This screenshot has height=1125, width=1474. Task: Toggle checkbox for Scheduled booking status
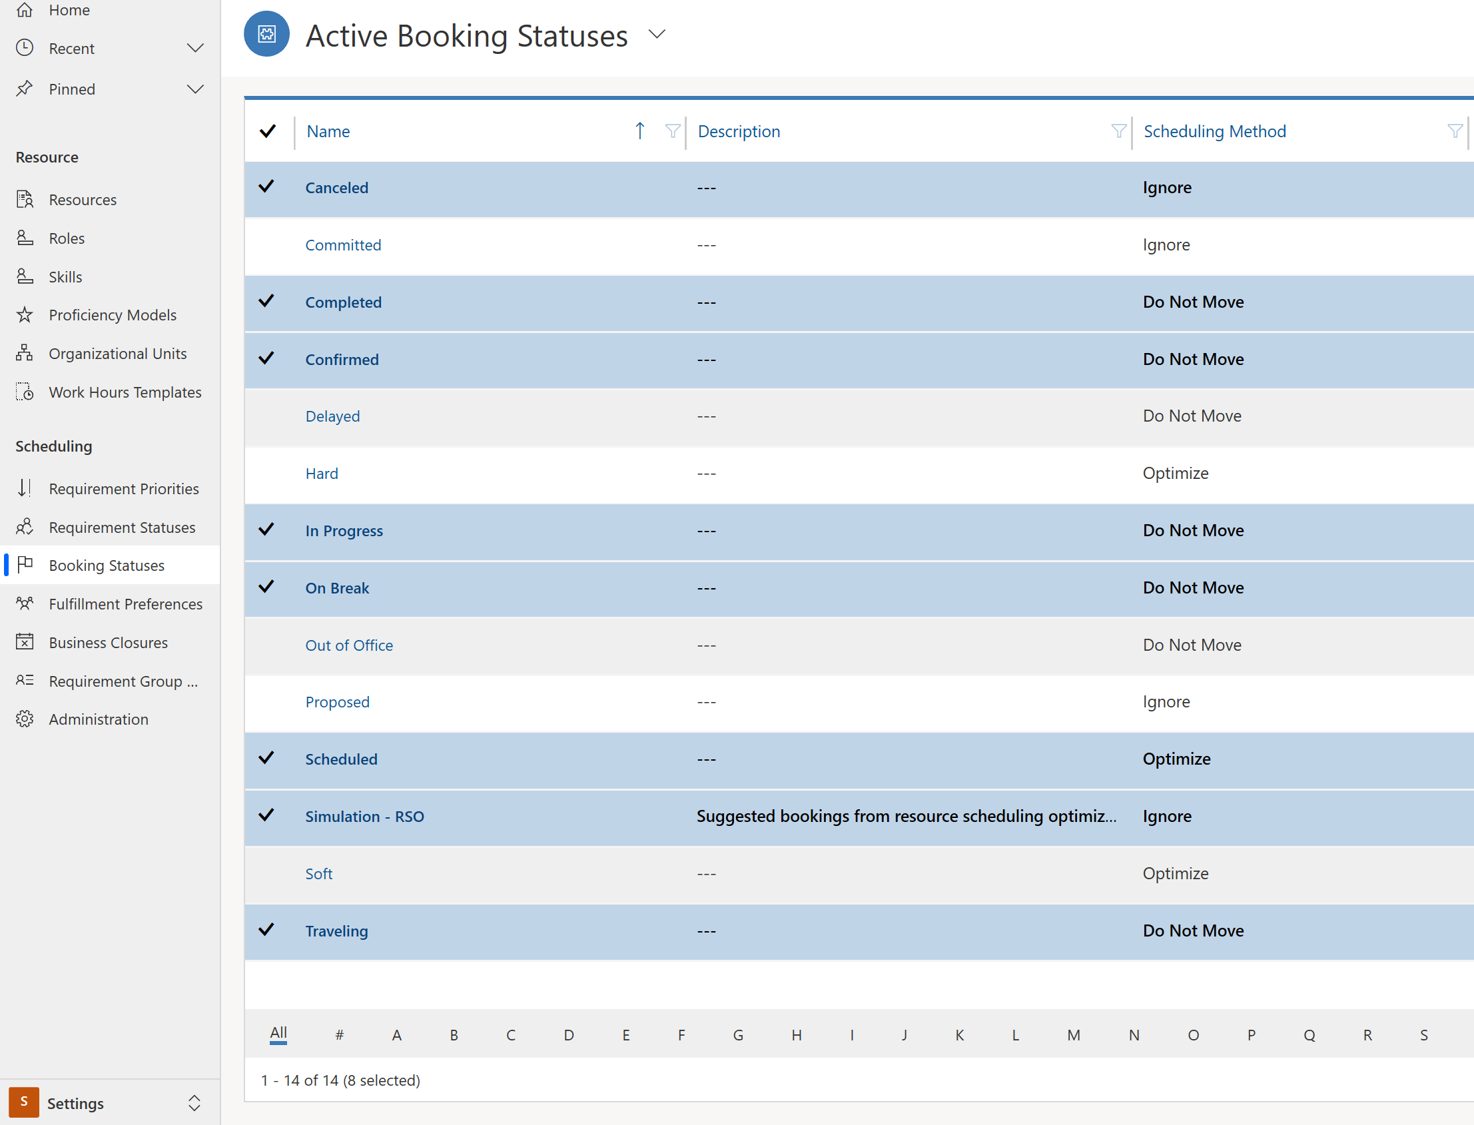(268, 759)
